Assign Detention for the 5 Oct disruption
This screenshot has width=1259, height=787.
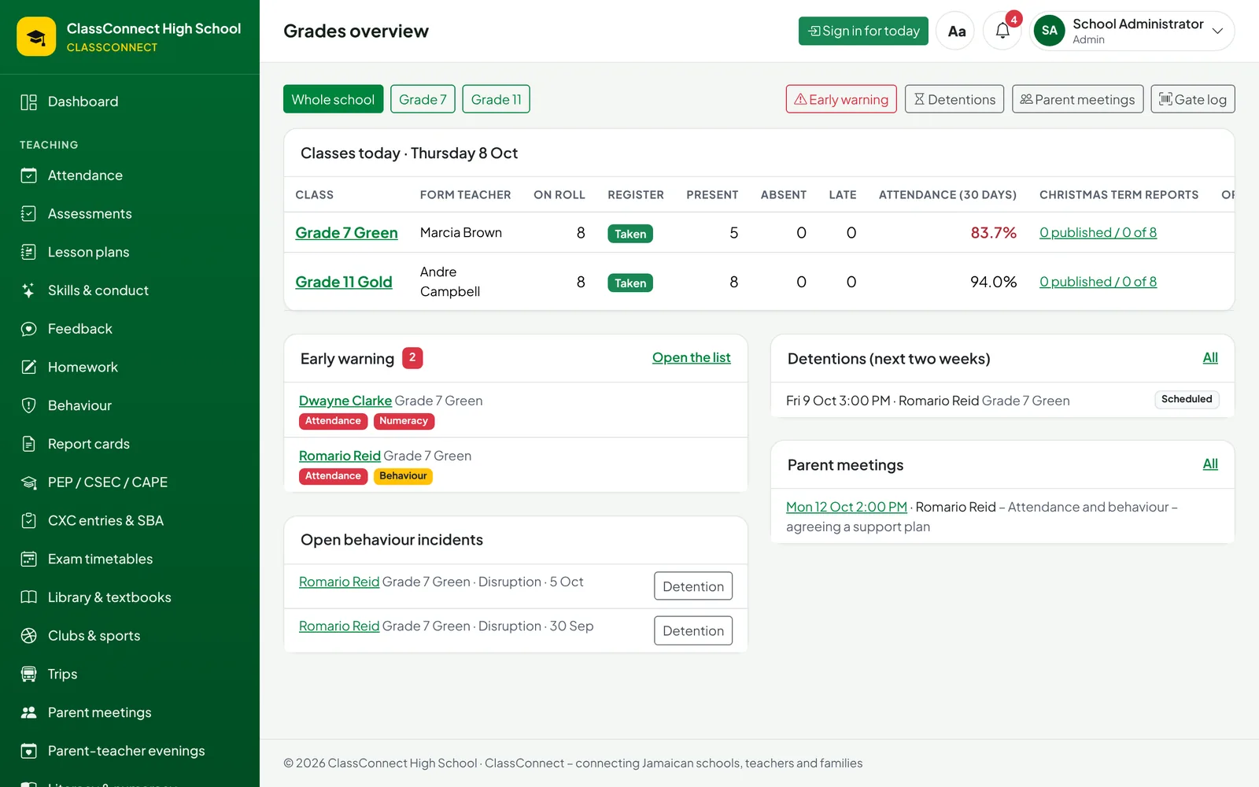[693, 586]
